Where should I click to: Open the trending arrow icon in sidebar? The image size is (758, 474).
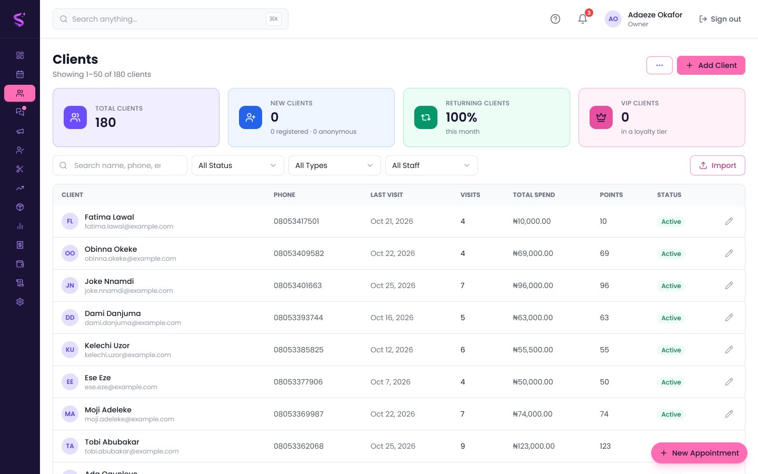(x=20, y=188)
